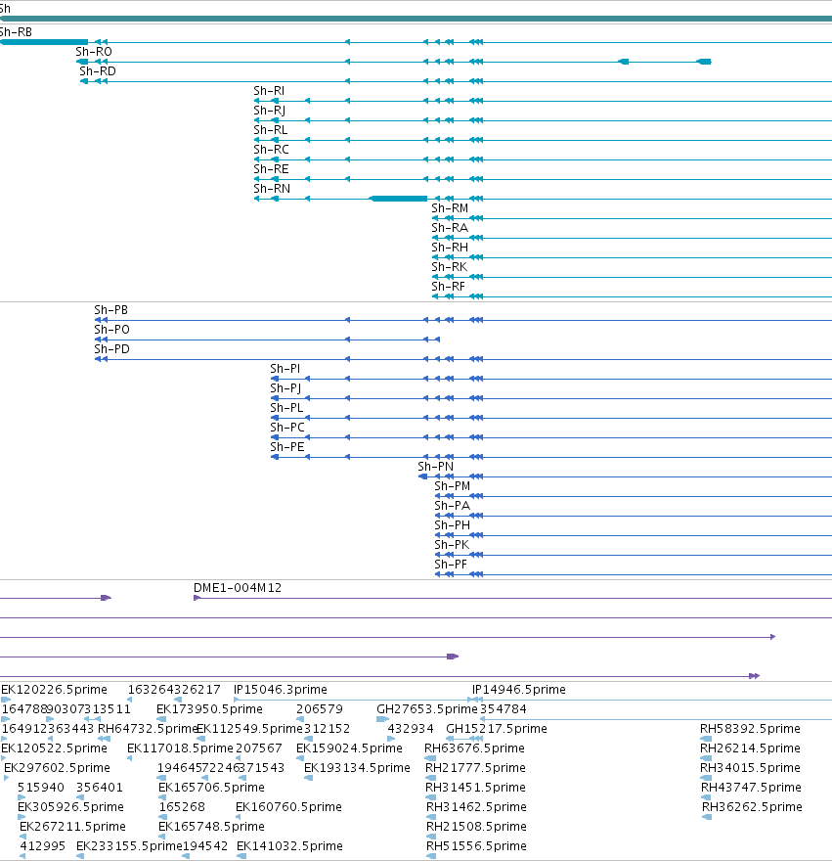The height and width of the screenshot is (861, 832).
Task: Click the Sh-PE protein label
Action: click(x=287, y=447)
